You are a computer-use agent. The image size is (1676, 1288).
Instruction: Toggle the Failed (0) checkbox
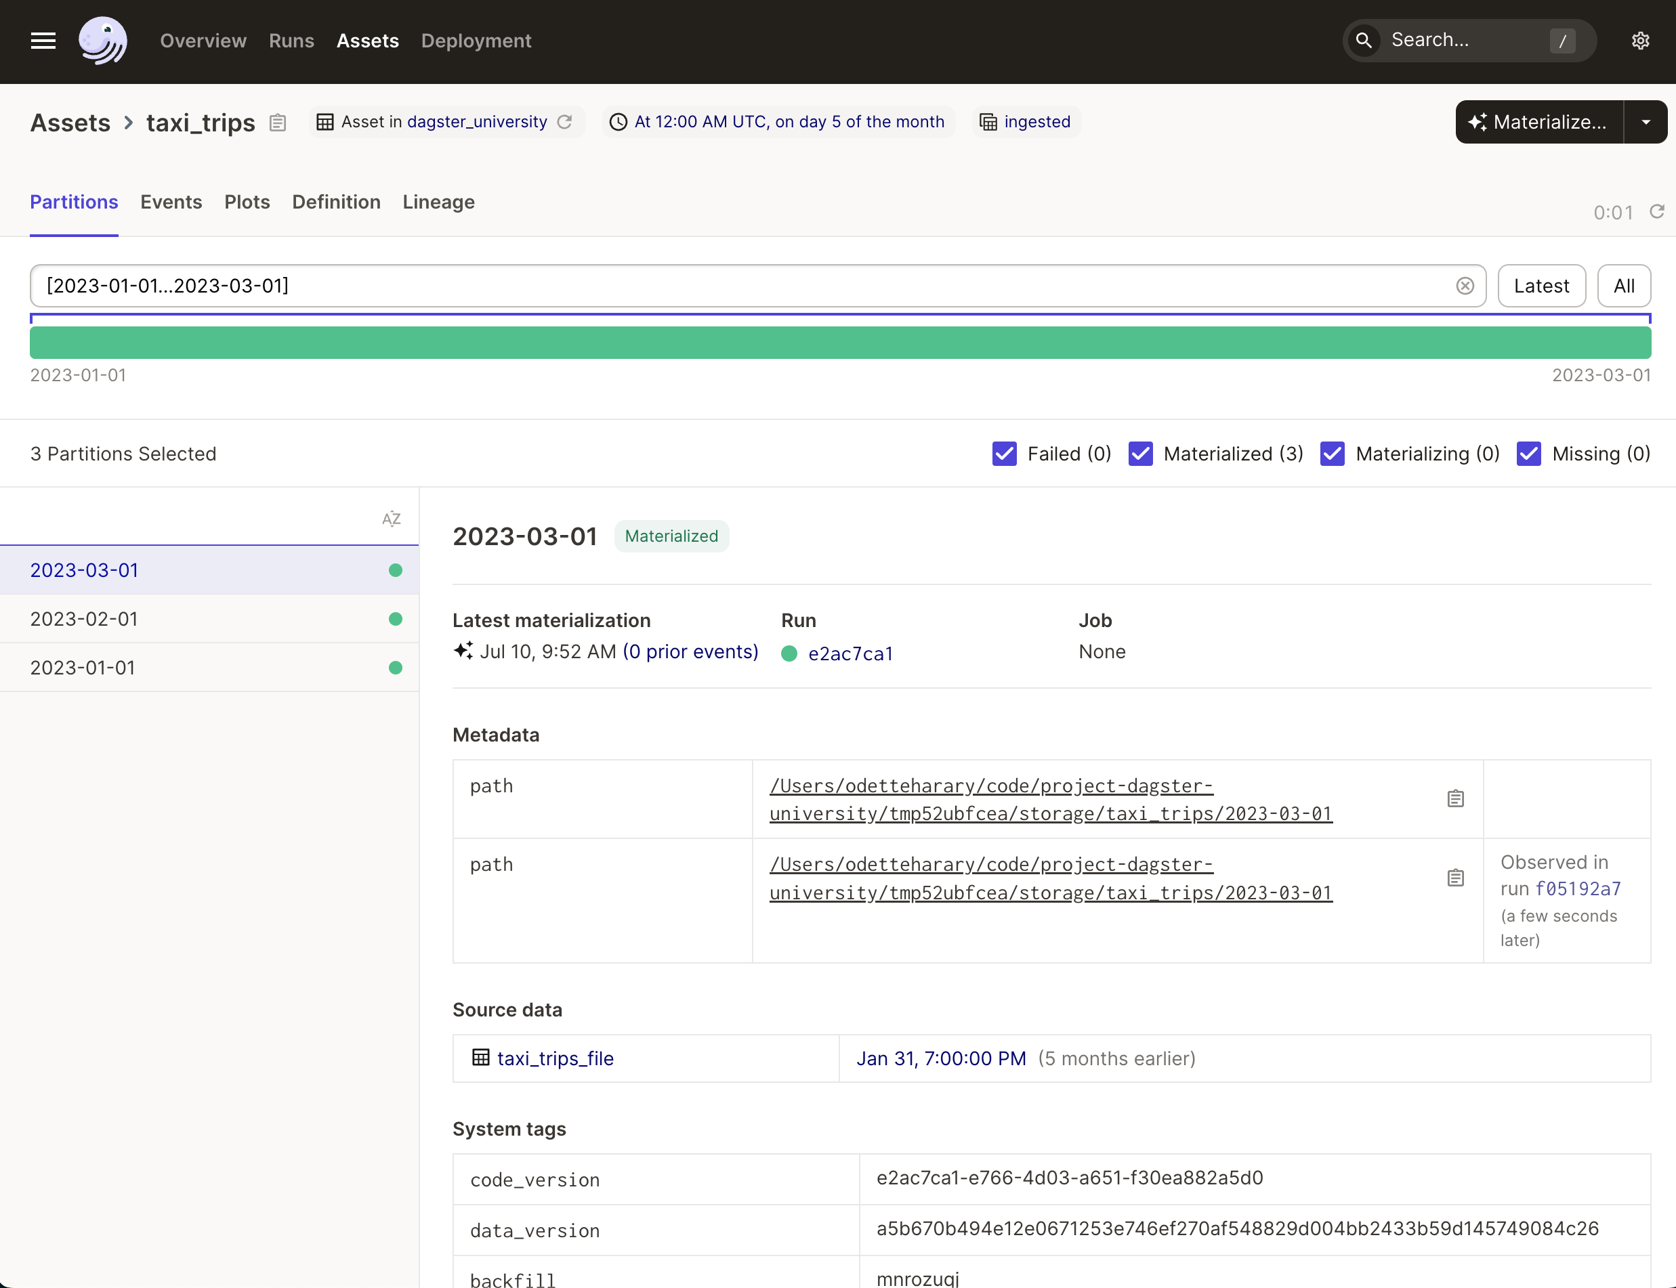coord(1004,454)
